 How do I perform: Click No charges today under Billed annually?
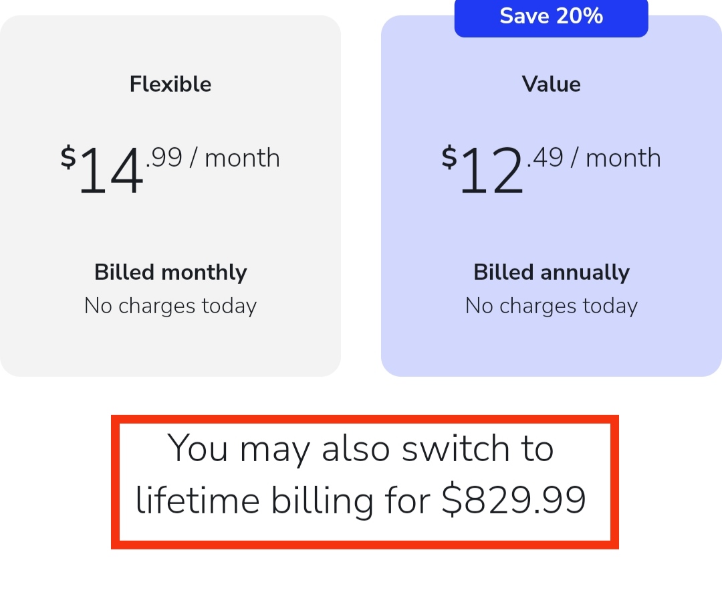click(551, 306)
